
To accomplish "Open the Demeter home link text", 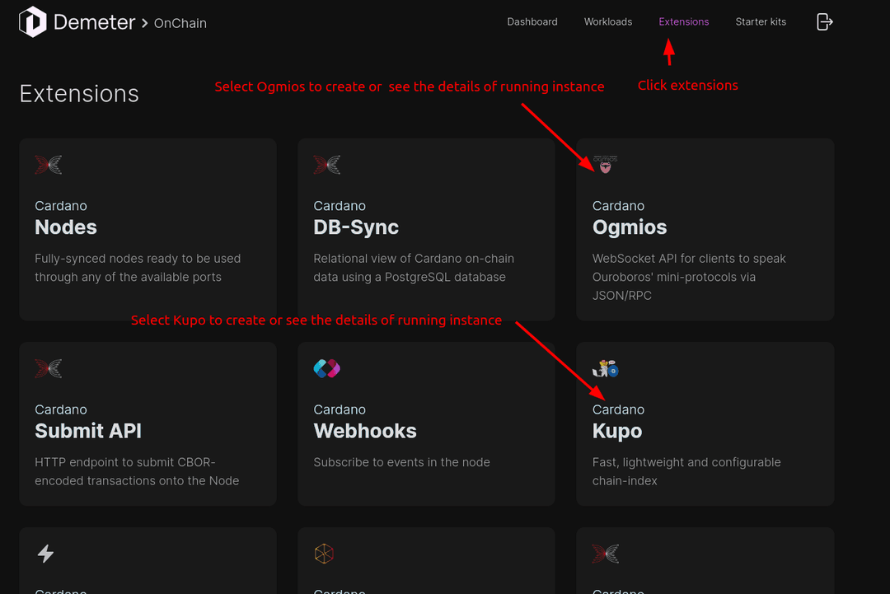I will [x=94, y=23].
